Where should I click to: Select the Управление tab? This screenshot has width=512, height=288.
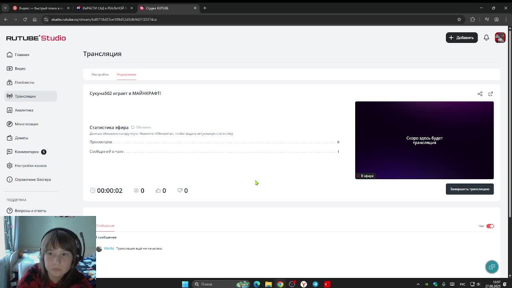point(126,74)
